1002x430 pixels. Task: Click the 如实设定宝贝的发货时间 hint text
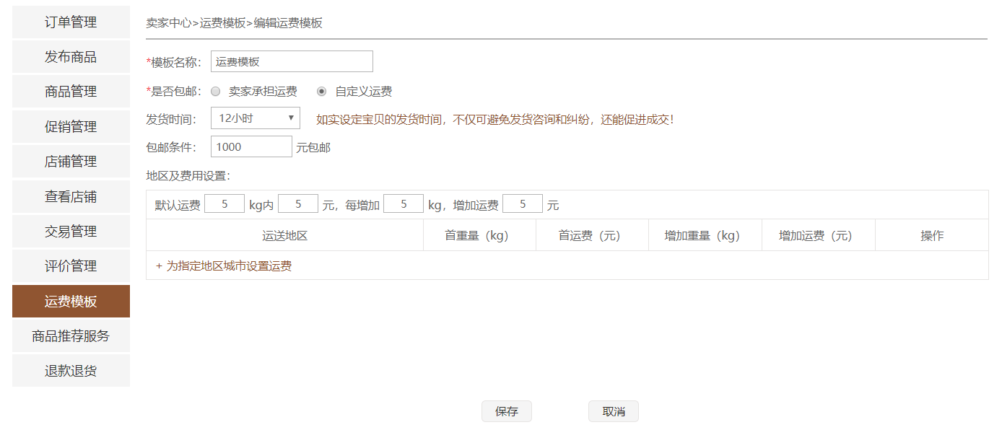click(x=495, y=119)
